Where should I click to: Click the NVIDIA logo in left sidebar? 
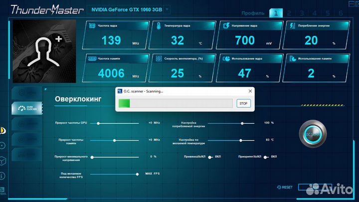tap(2, 191)
